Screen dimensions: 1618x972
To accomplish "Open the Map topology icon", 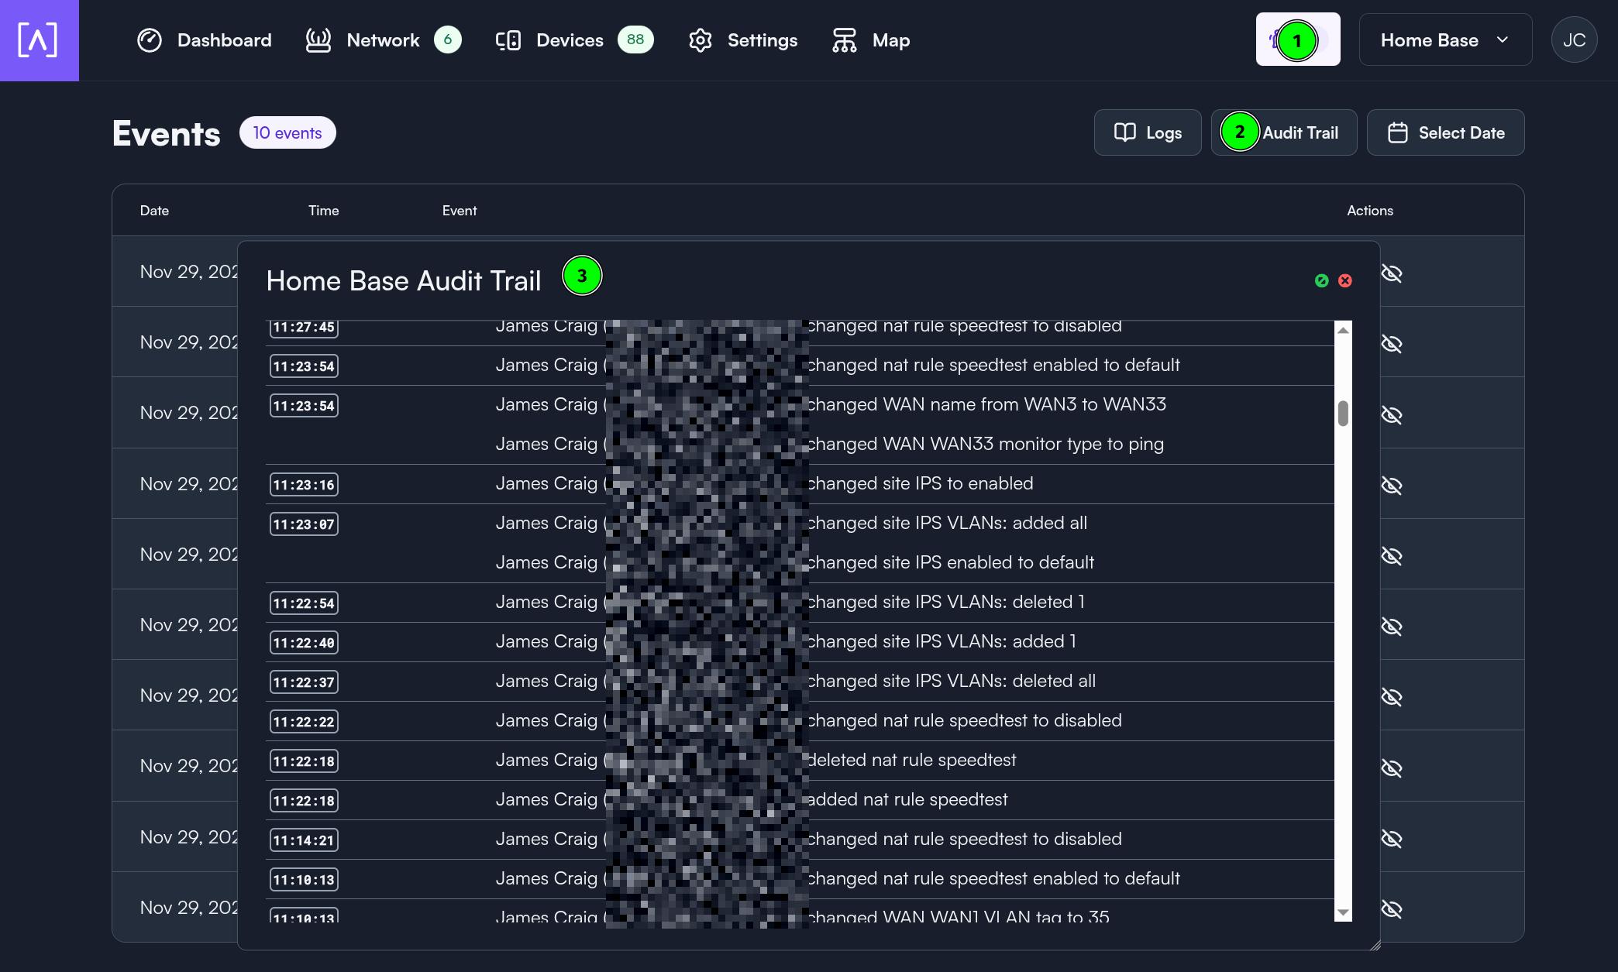I will click(844, 40).
